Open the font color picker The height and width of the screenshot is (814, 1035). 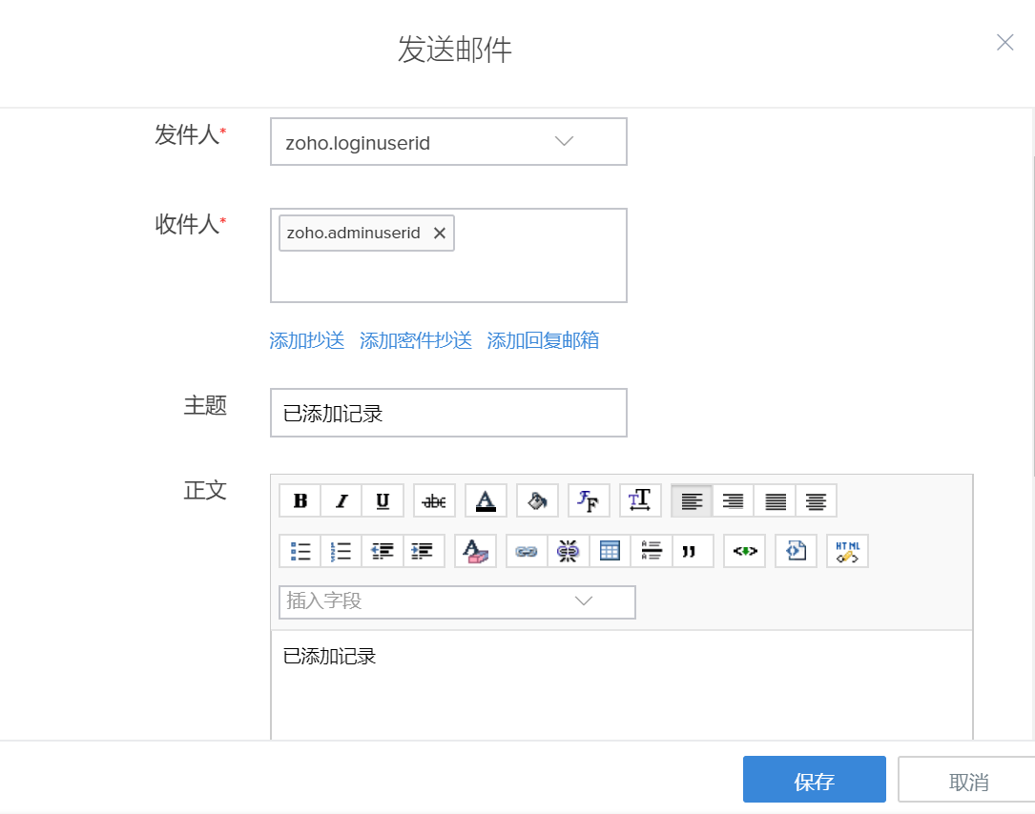point(486,500)
